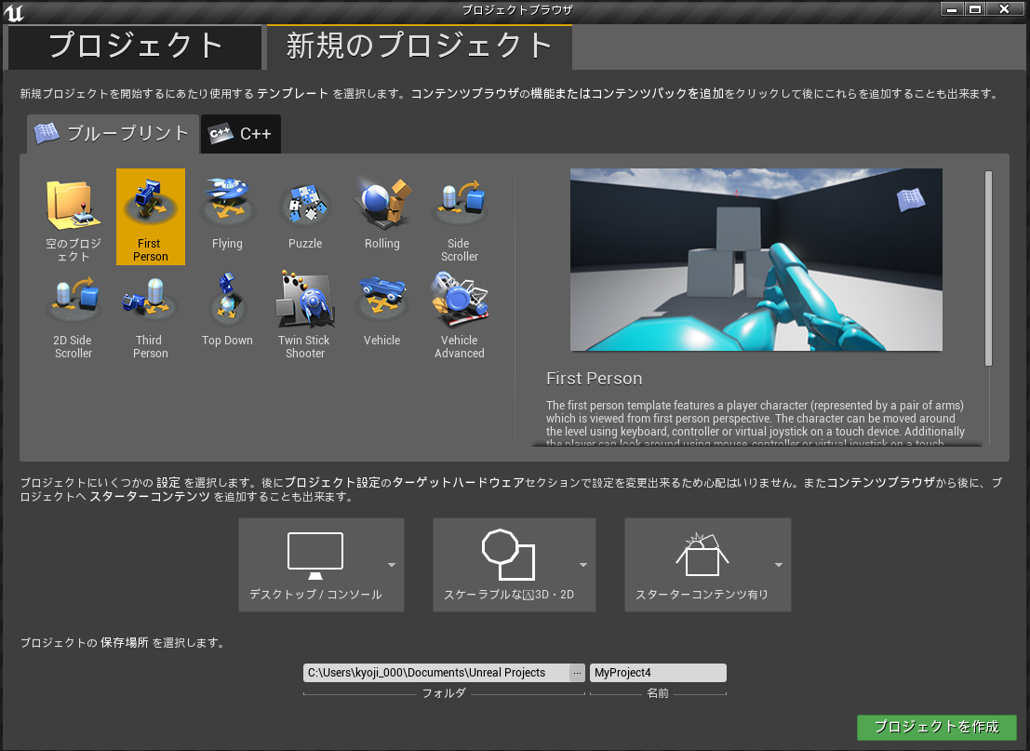Select the First Person template icon
1030x751 pixels.
150,205
